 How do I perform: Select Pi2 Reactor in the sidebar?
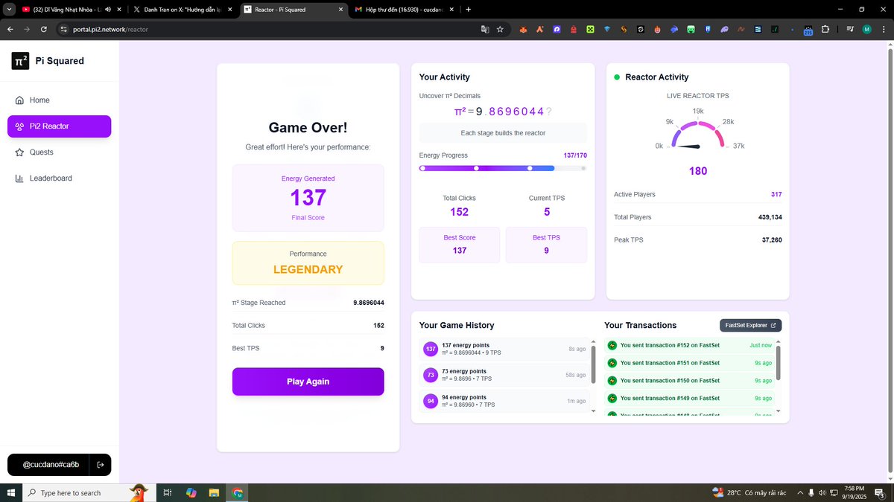pos(59,126)
